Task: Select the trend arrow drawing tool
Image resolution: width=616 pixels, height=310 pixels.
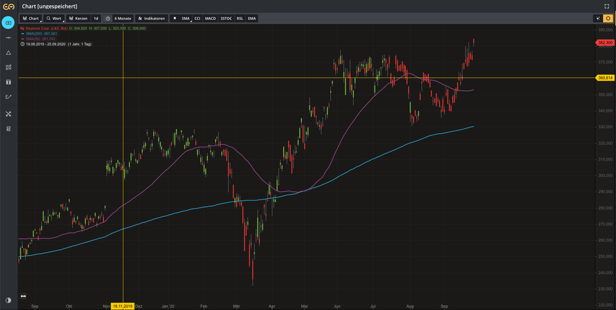Action: pos(9,97)
